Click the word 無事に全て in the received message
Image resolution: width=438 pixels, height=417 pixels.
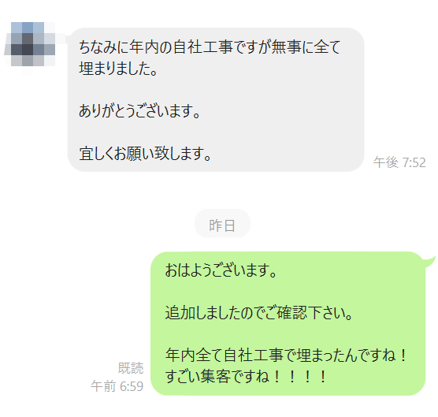click(306, 47)
